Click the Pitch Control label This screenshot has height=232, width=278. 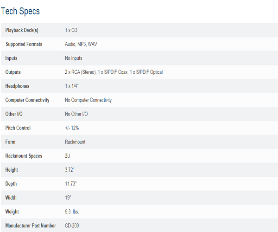(x=18, y=128)
